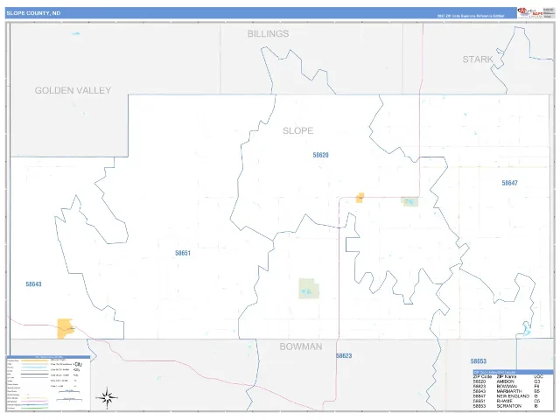Click the pink line sample in the legend
Viewport: 560px width, 420px height.
tap(35, 401)
